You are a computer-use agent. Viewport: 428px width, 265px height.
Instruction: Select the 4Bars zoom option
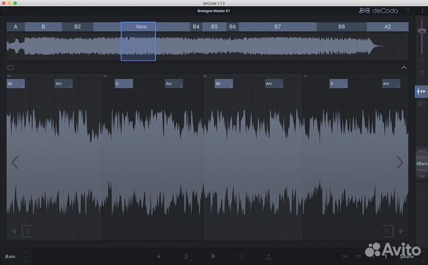421,163
